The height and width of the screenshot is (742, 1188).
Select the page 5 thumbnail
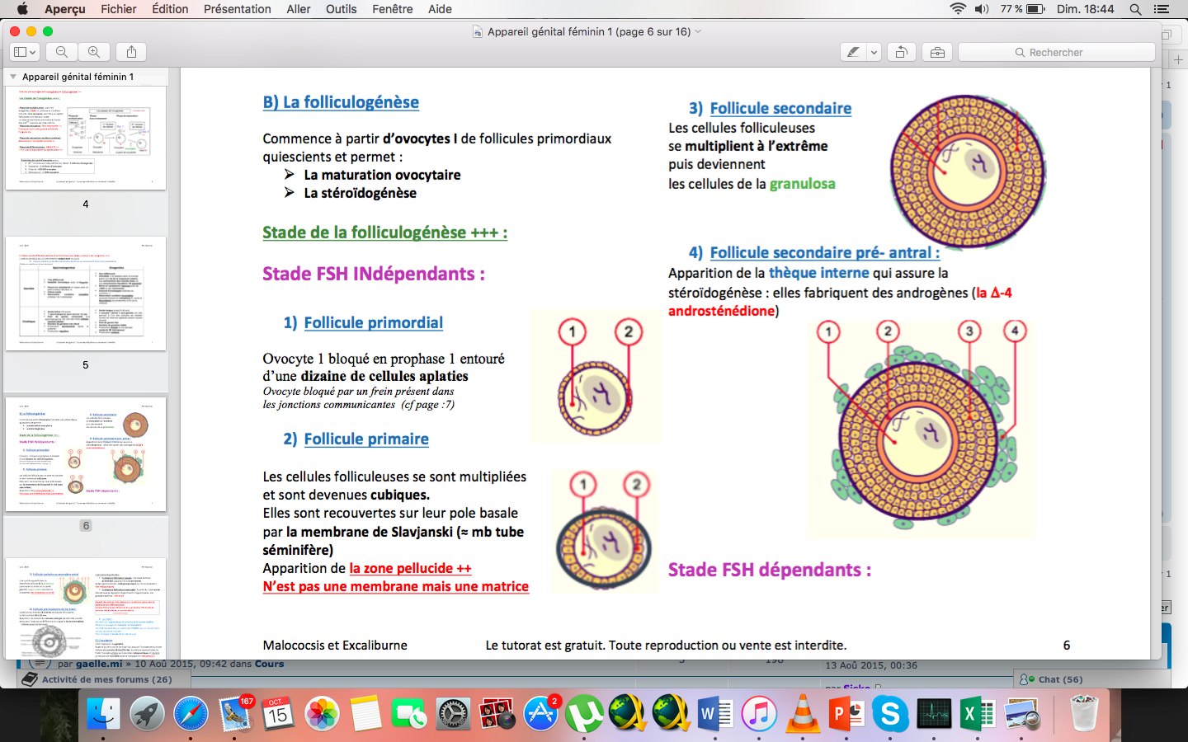click(86, 294)
